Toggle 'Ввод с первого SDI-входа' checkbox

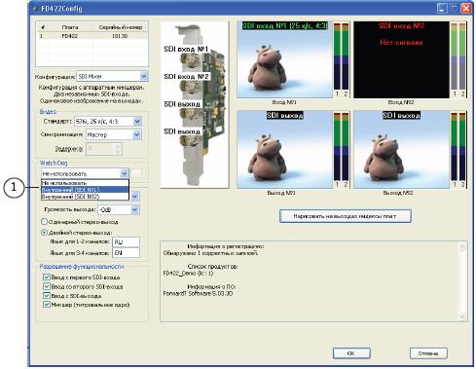pos(47,277)
